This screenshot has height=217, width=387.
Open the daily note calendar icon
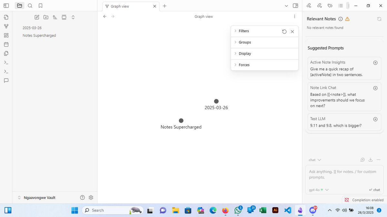tap(6, 44)
